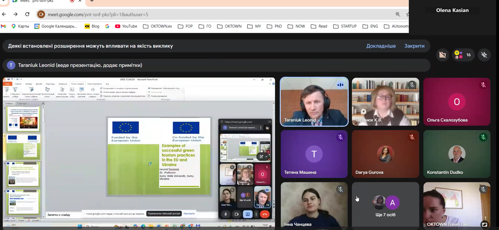The width and height of the screenshot is (499, 230).
Task: Open the YouTube bookmark
Action: click(126, 26)
